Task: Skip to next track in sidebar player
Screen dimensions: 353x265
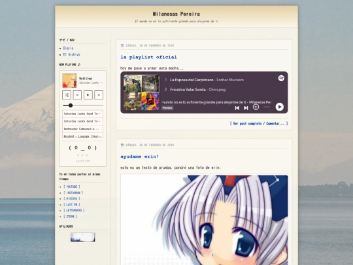Action: tap(99, 95)
